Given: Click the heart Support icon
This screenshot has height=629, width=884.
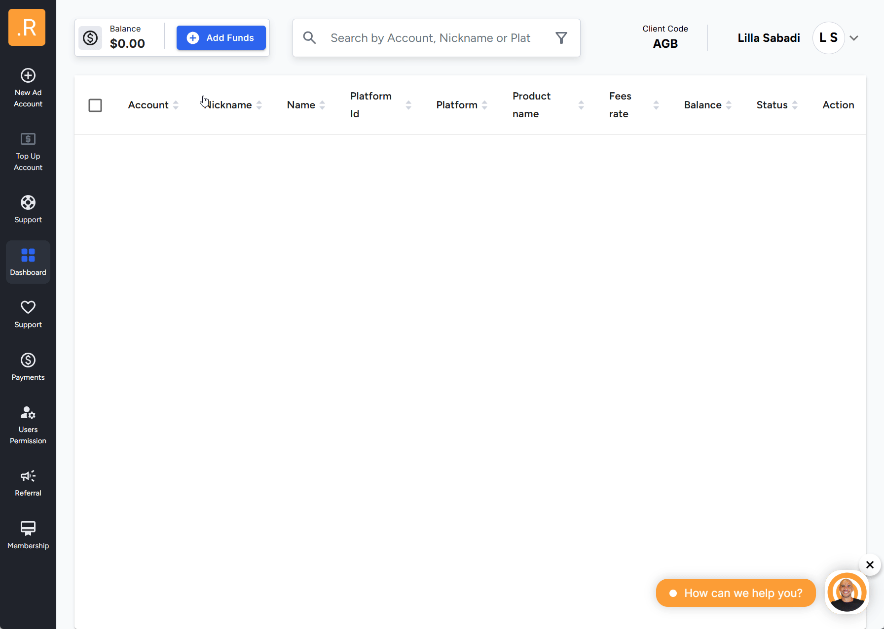Looking at the screenshot, I should click(28, 308).
